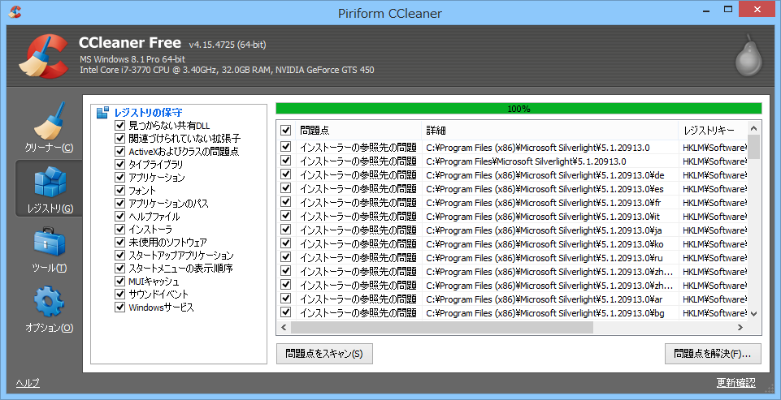Select row with Silverlight¥5.1.20913.0¥fr path
This screenshot has width=781, height=400.
click(x=513, y=203)
